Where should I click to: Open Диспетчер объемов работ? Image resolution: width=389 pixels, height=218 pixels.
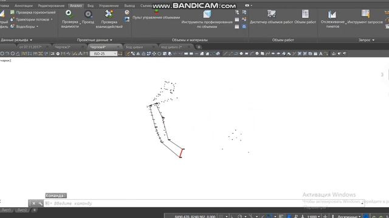tap(271, 17)
